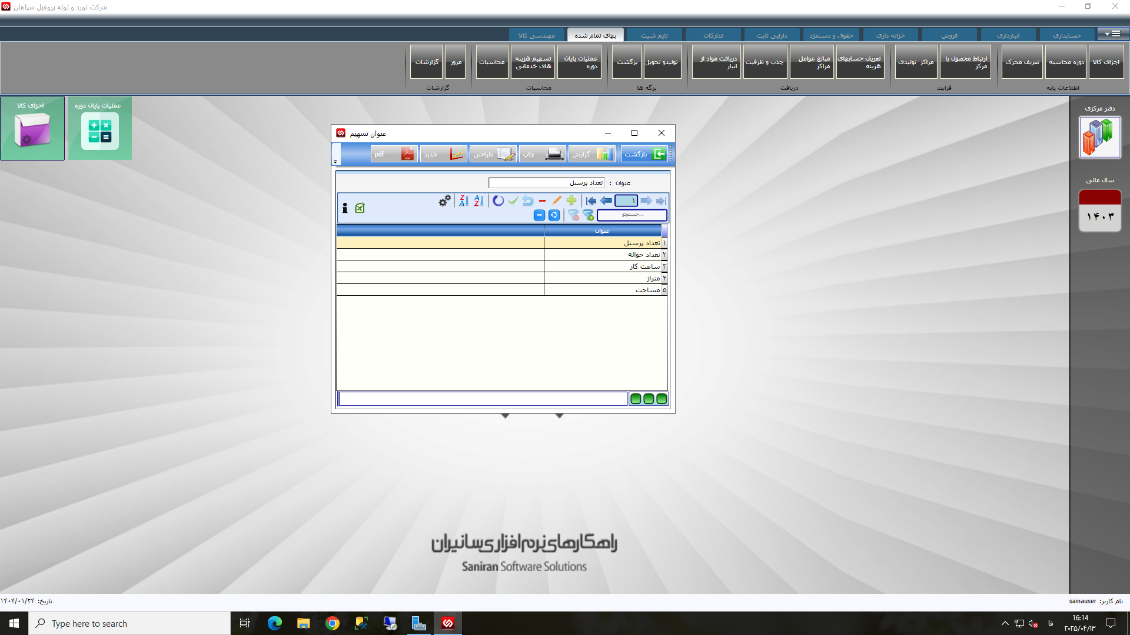Switch to the تایم شیت tab
The width and height of the screenshot is (1130, 635).
click(x=654, y=35)
